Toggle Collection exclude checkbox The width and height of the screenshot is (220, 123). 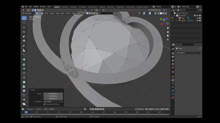[x=195, y=15]
